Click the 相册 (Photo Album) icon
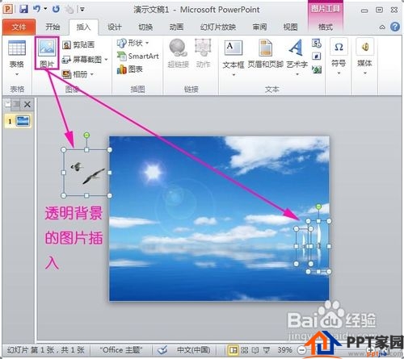This screenshot has height=359, width=404. (66, 74)
